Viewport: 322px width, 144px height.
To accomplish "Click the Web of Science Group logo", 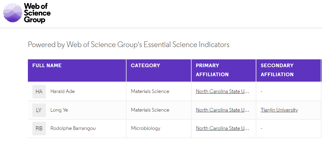I will (x=27, y=13).
